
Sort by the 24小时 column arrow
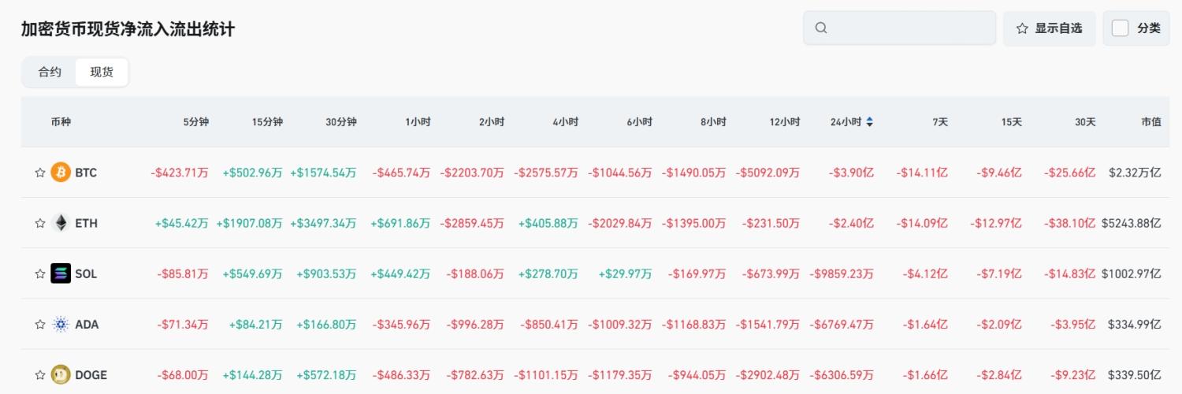click(x=869, y=122)
